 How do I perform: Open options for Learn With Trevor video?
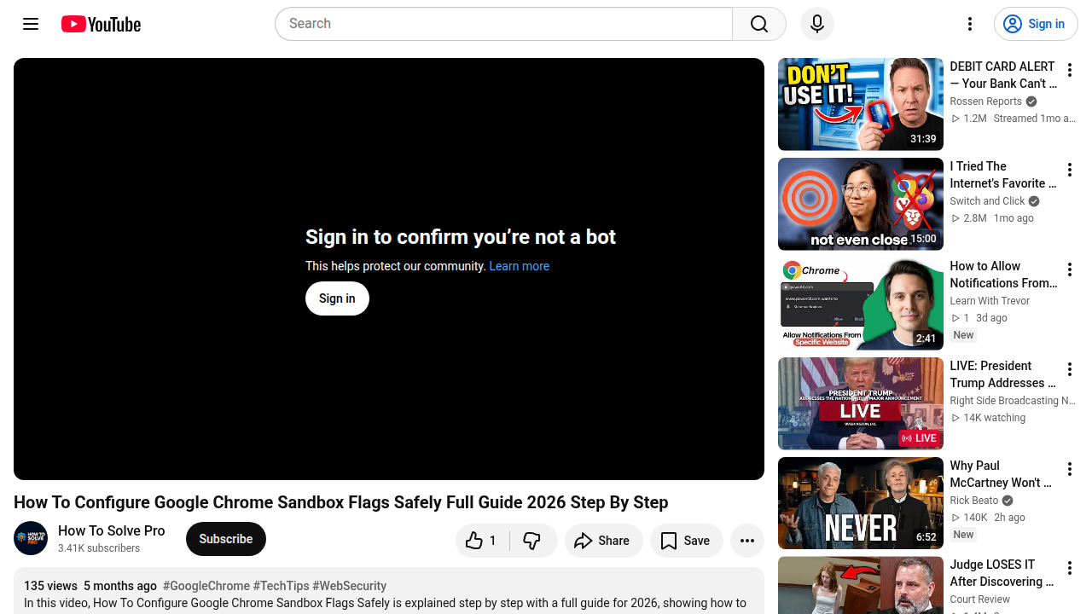pyautogui.click(x=1070, y=269)
